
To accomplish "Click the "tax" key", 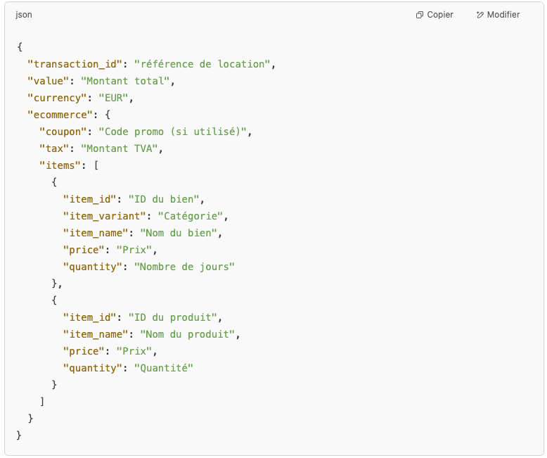I will [x=54, y=148].
